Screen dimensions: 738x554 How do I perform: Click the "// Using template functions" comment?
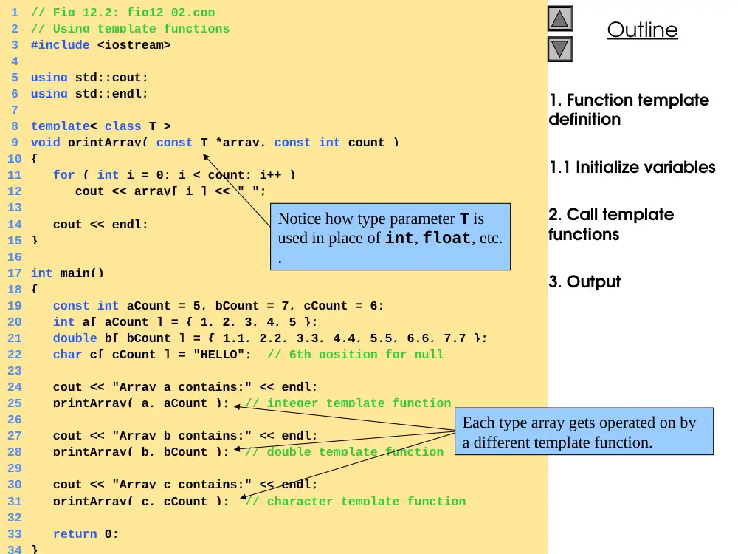click(130, 29)
